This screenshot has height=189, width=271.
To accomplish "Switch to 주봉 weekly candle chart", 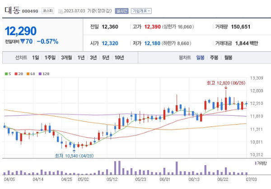I will (x=214, y=58).
